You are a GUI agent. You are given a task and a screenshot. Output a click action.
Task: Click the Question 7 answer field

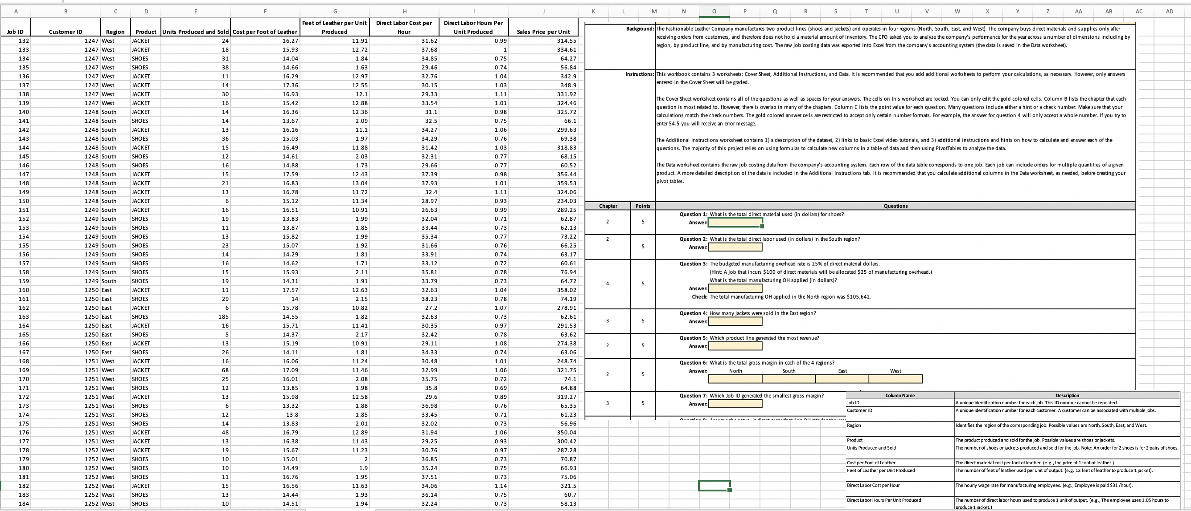click(x=735, y=404)
